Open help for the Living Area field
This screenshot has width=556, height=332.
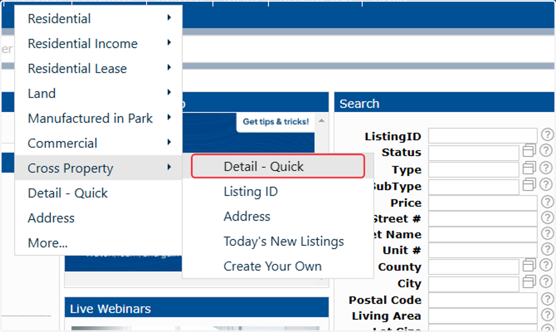(547, 315)
